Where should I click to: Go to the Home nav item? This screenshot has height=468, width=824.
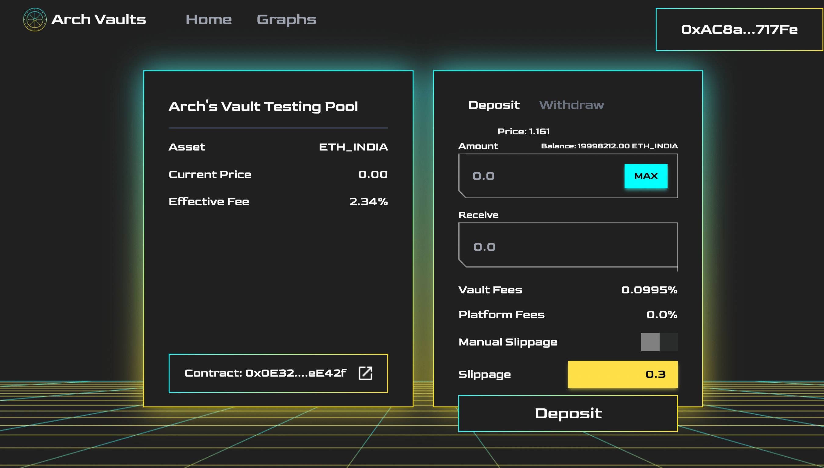[x=209, y=19]
